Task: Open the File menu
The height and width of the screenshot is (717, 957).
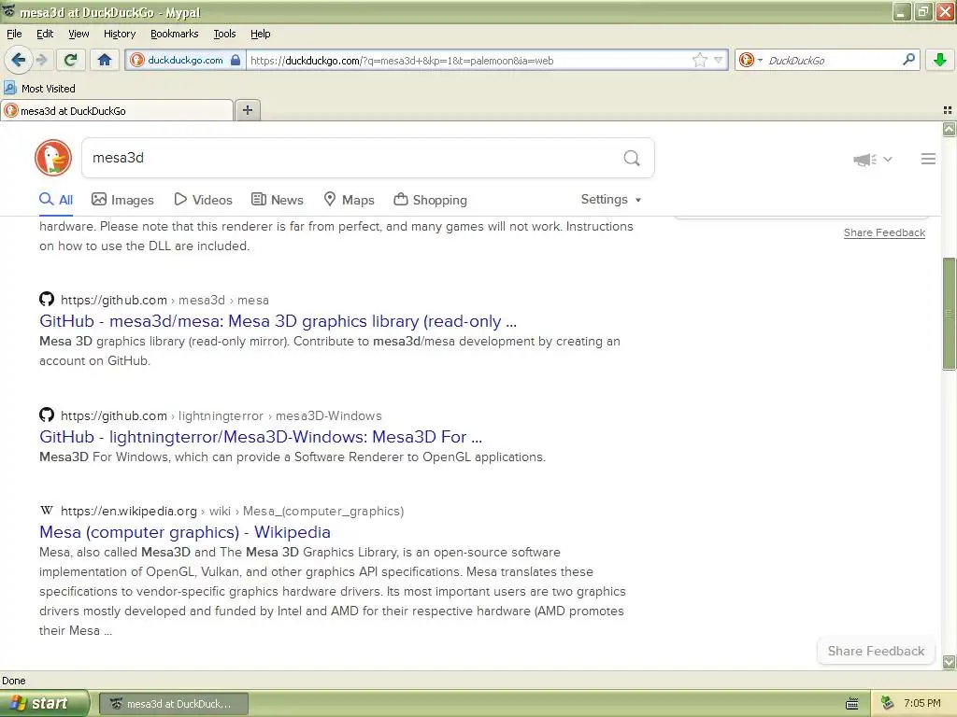Action: (x=14, y=34)
